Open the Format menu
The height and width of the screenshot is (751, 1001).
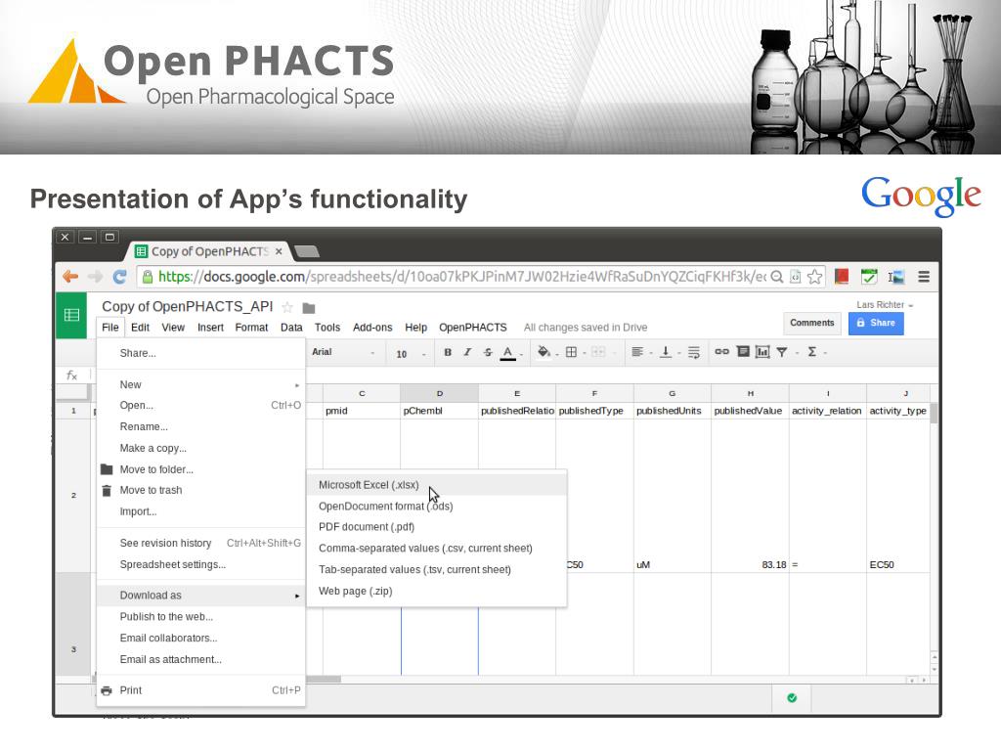point(251,327)
